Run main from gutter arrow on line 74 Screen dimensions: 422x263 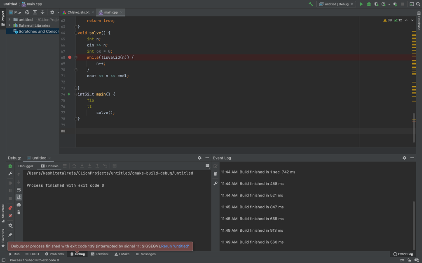(x=69, y=94)
